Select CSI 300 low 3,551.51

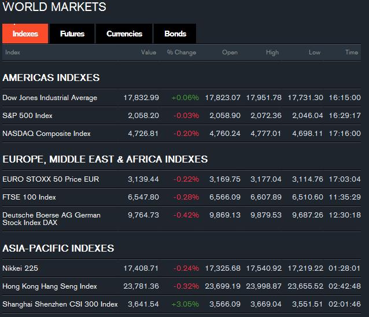point(307,304)
